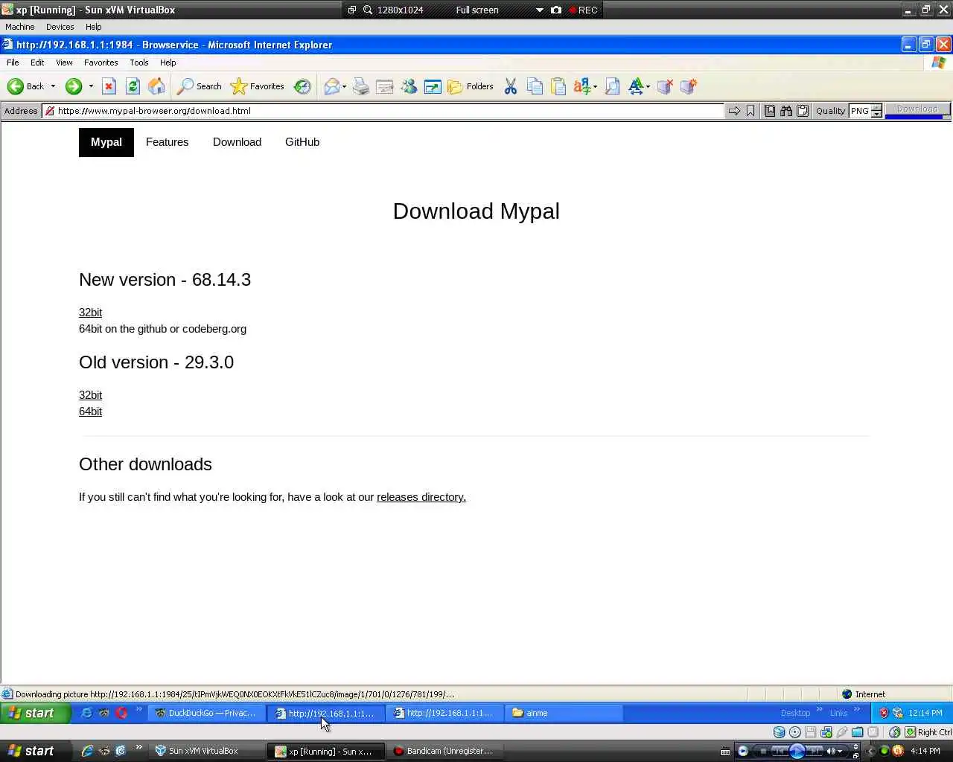Viewport: 953px width, 762px height.
Task: Click the Copy icon
Action: (x=535, y=86)
